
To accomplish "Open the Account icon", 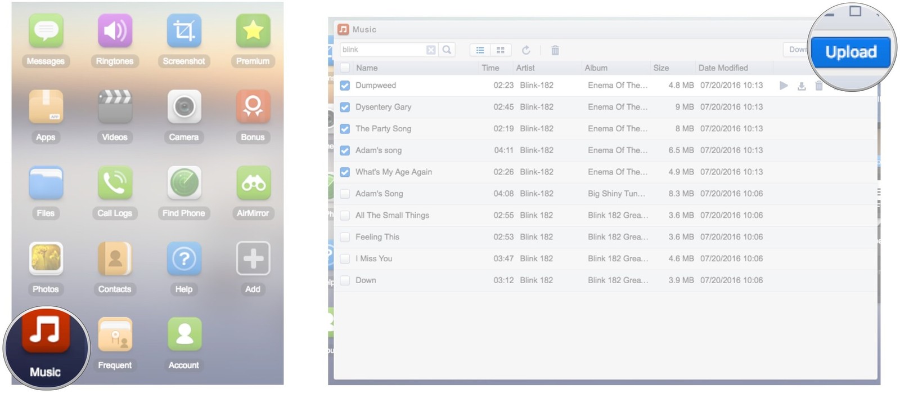I will point(184,335).
